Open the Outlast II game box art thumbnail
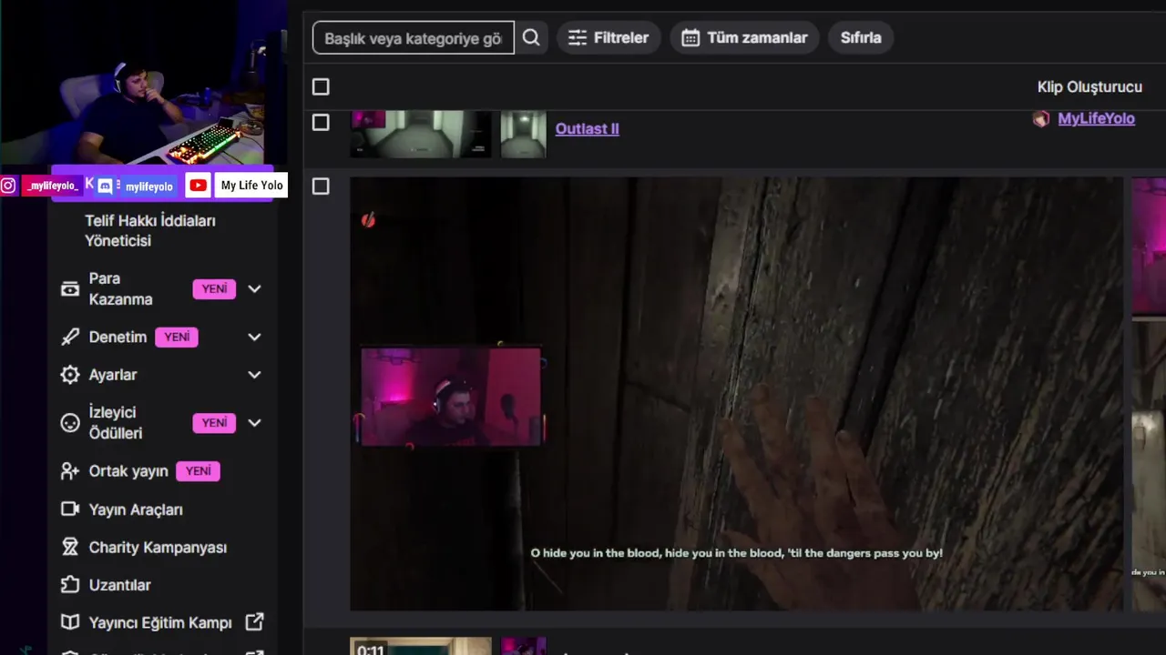Viewport: 1166px width, 655px height. 524,134
